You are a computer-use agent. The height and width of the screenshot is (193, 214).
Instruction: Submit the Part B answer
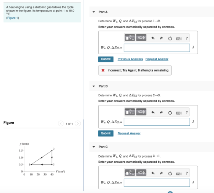106,133
